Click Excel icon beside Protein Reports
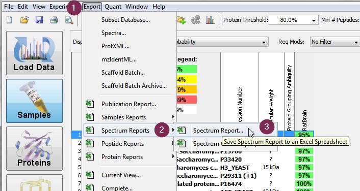 (90, 157)
